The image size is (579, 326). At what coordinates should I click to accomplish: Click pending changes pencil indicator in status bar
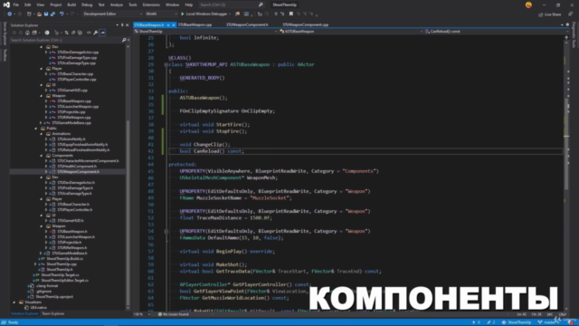(490, 322)
